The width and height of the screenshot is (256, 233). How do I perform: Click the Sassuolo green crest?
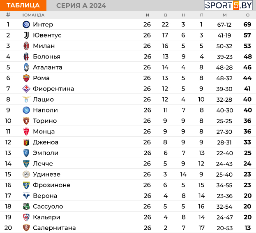tap(26, 206)
